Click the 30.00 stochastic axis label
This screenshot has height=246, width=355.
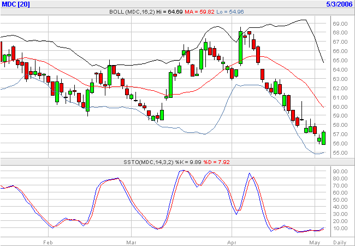tap(340, 214)
